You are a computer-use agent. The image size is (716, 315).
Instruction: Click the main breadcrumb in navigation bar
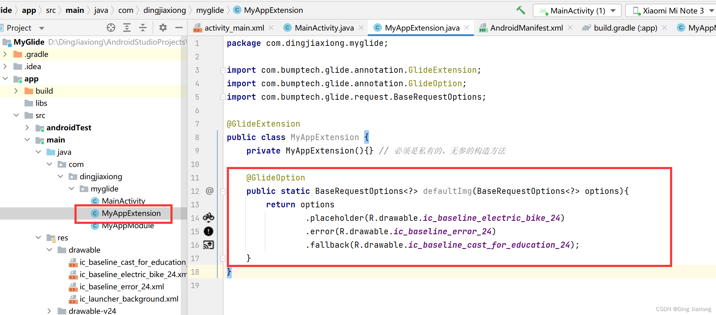pyautogui.click(x=75, y=10)
